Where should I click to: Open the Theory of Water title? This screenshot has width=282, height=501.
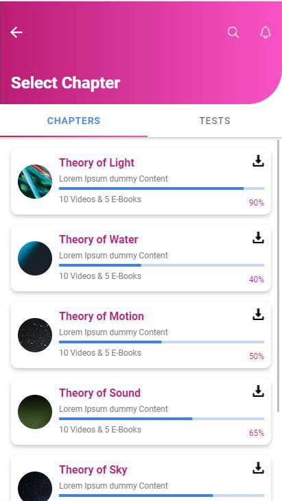click(x=99, y=239)
